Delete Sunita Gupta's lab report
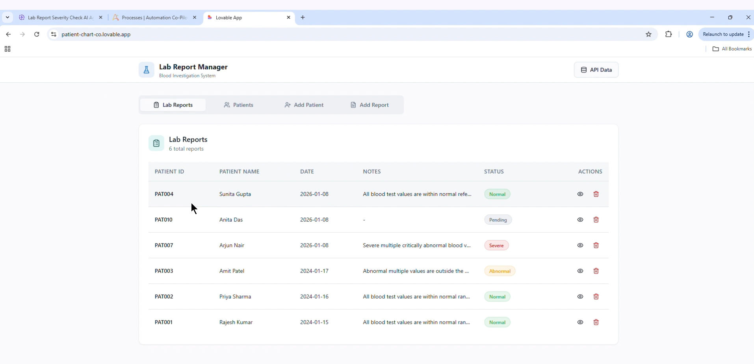 pos(596,194)
